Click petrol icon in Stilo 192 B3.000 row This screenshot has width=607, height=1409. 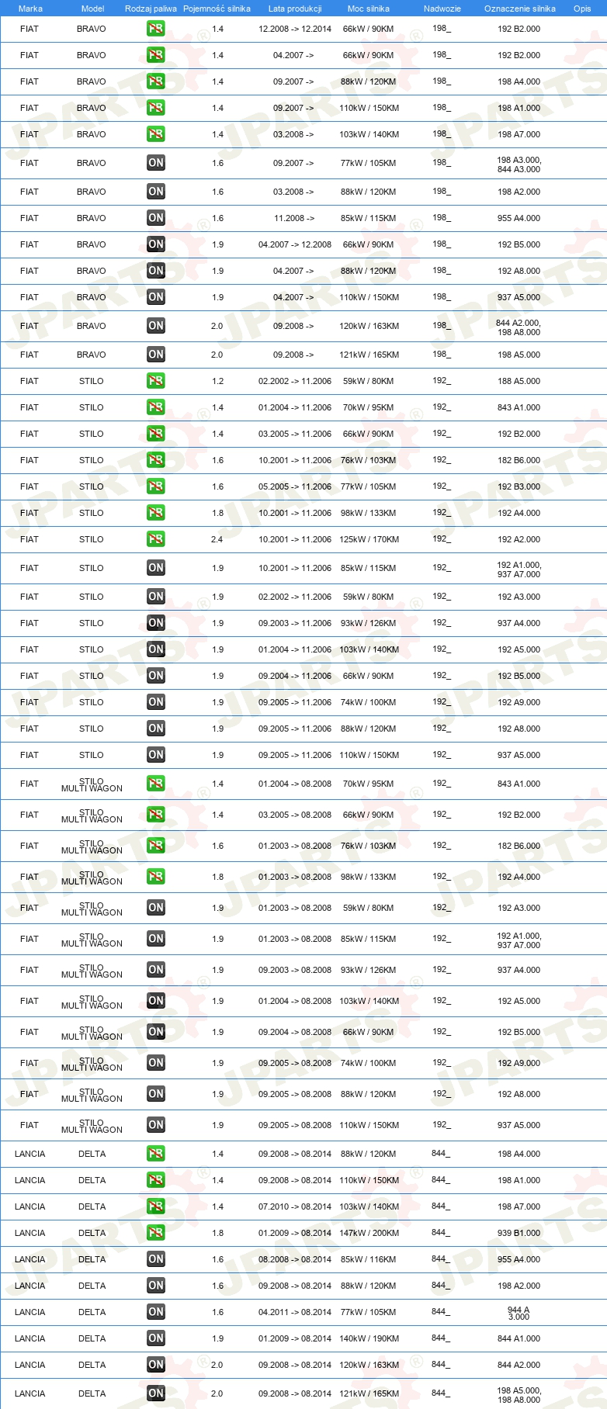click(x=156, y=486)
